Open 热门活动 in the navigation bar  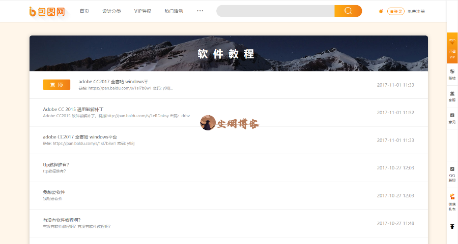click(x=174, y=11)
